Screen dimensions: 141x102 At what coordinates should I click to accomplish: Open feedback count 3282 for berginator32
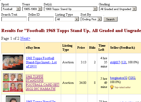click(132, 78)
